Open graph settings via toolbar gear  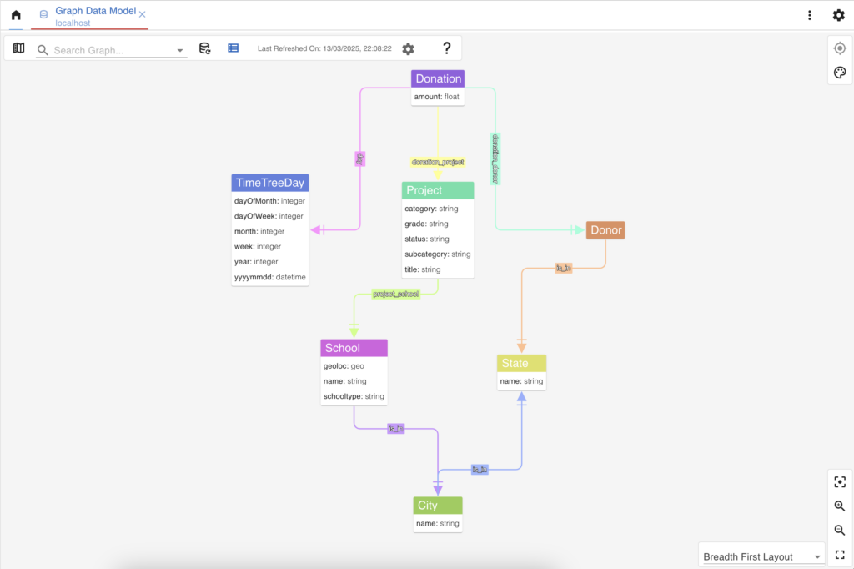coord(408,48)
